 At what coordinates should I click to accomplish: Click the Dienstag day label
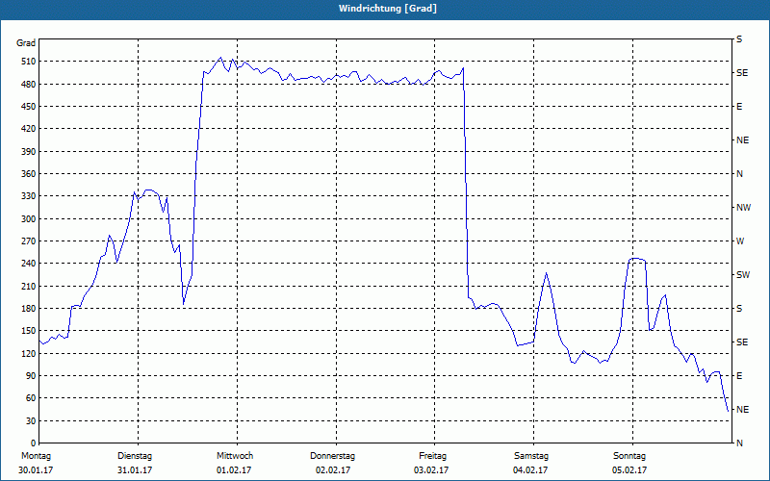135,456
